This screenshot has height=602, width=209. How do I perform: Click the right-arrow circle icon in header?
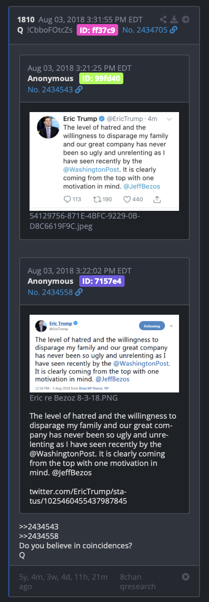pos(185,19)
